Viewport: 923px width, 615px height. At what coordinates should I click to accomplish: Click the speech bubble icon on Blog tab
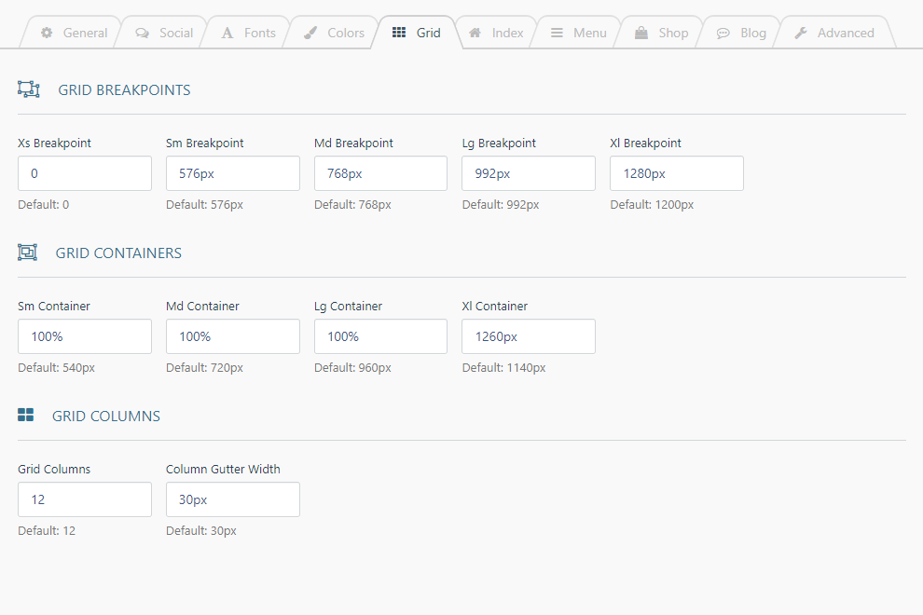click(x=723, y=34)
